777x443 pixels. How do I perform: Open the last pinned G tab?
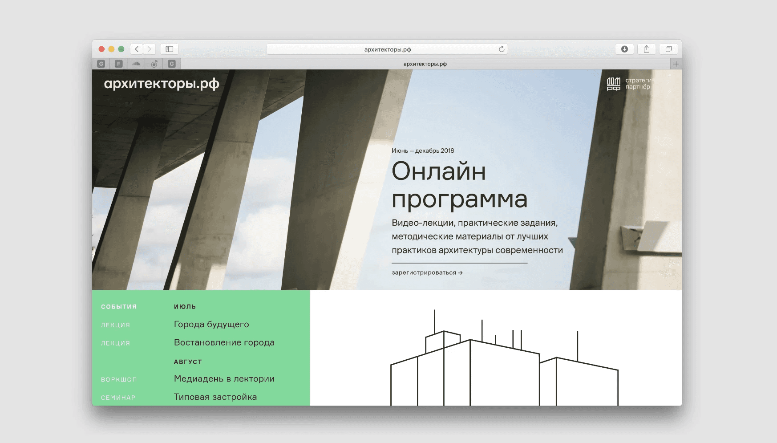coord(172,64)
